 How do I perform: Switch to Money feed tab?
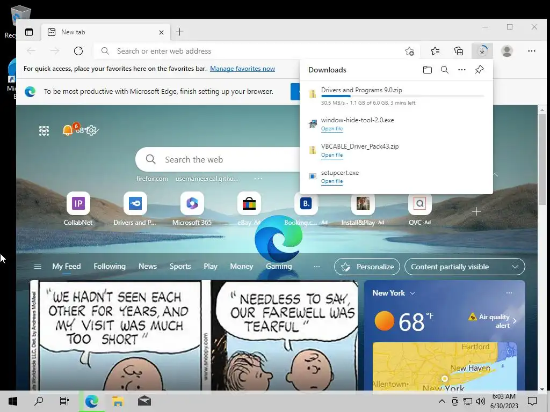[241, 267]
